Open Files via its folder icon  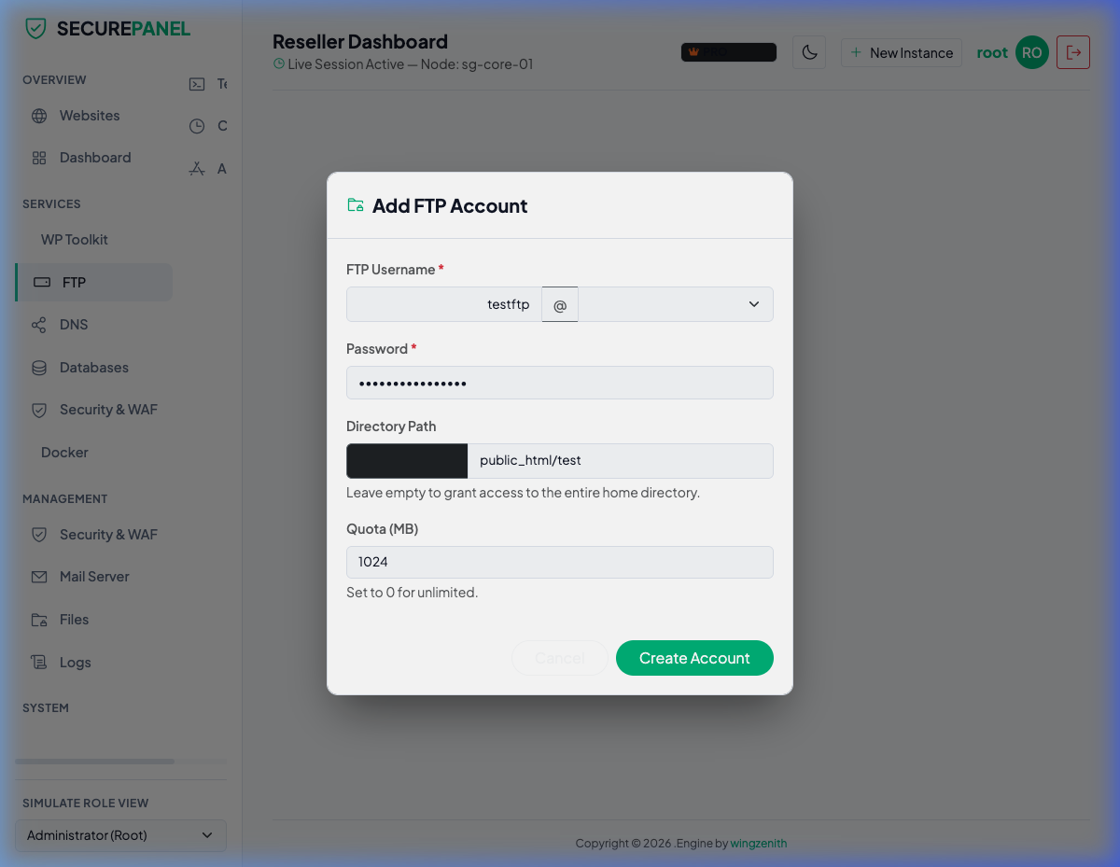39,620
